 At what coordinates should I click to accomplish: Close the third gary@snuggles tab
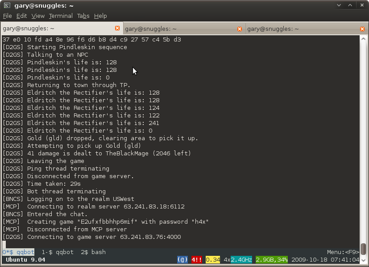(x=362, y=29)
